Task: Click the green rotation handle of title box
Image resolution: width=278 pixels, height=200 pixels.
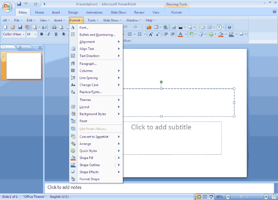Action: coord(161,82)
